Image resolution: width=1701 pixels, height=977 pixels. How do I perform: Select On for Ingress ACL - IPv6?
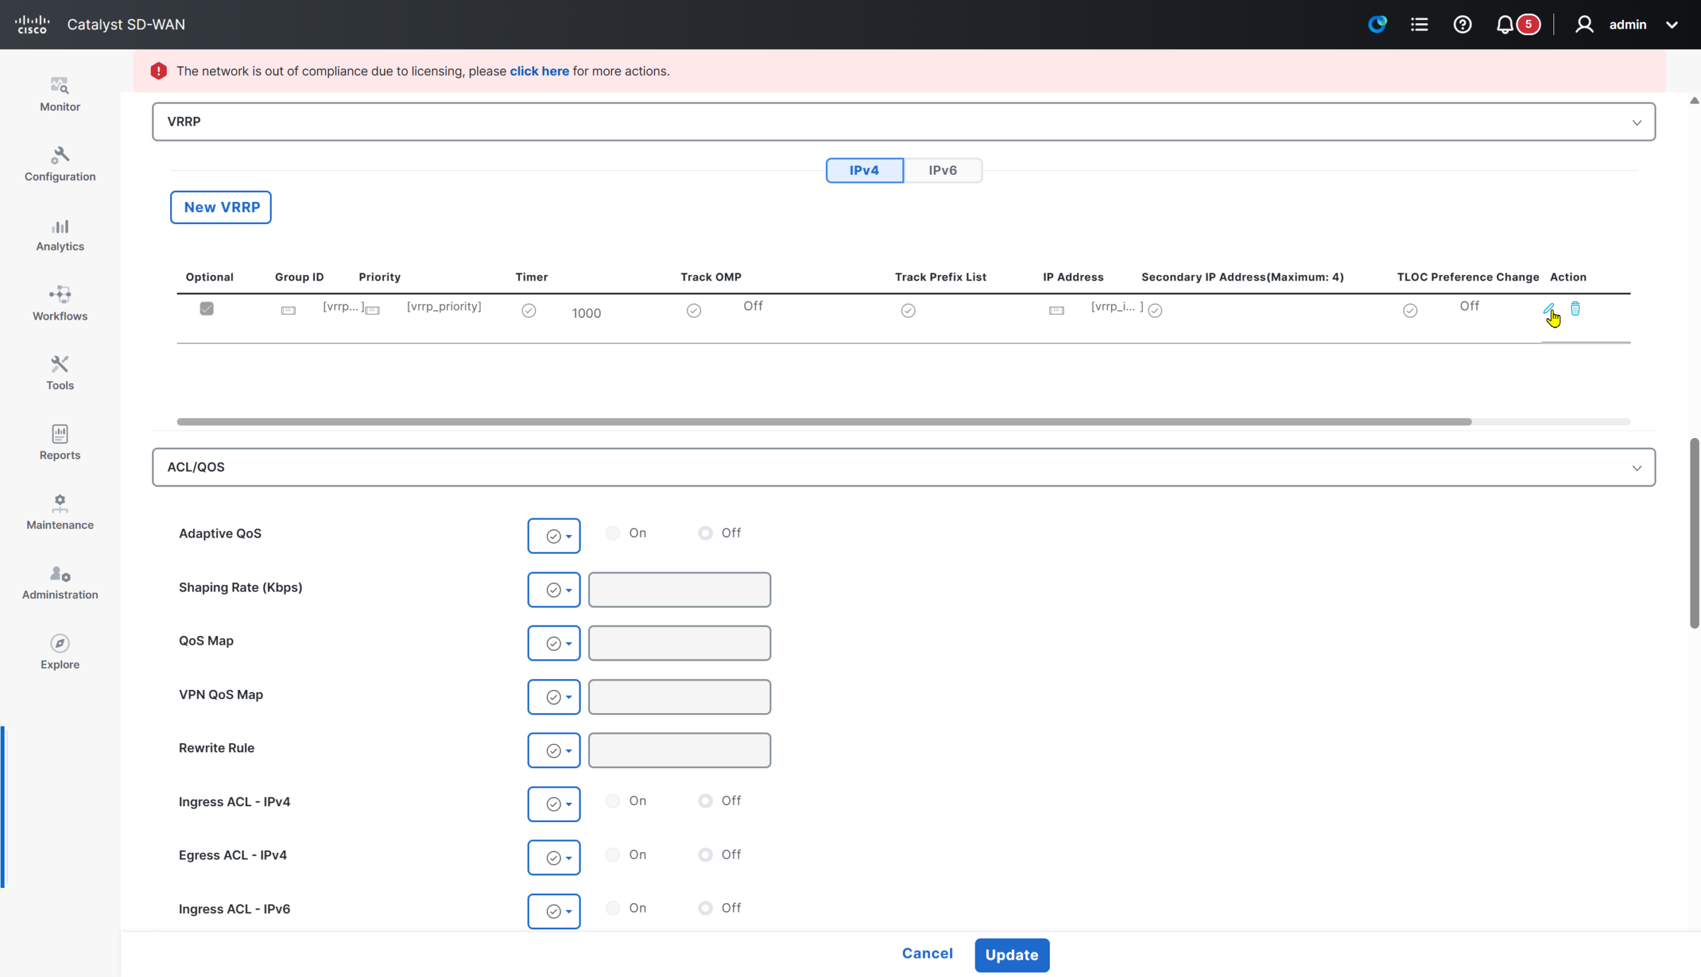tap(613, 908)
